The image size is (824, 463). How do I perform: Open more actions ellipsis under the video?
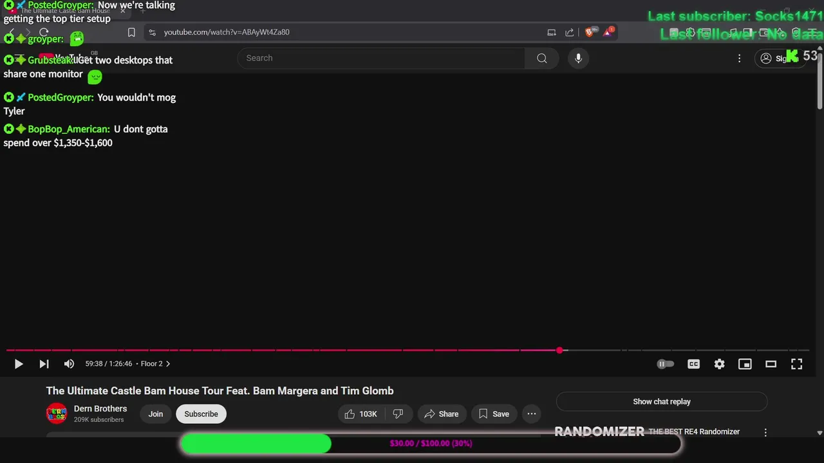point(532,414)
